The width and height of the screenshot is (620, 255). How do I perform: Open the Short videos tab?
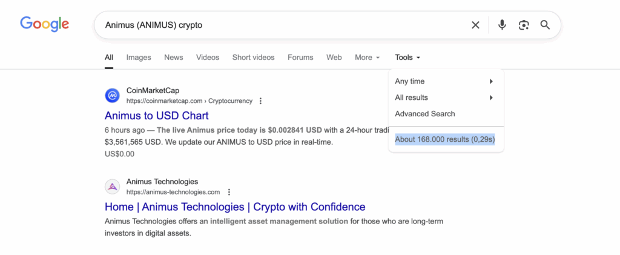(x=253, y=58)
